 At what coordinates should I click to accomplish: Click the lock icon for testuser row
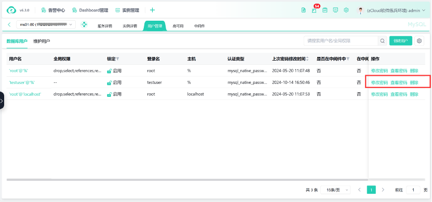tap(109, 82)
